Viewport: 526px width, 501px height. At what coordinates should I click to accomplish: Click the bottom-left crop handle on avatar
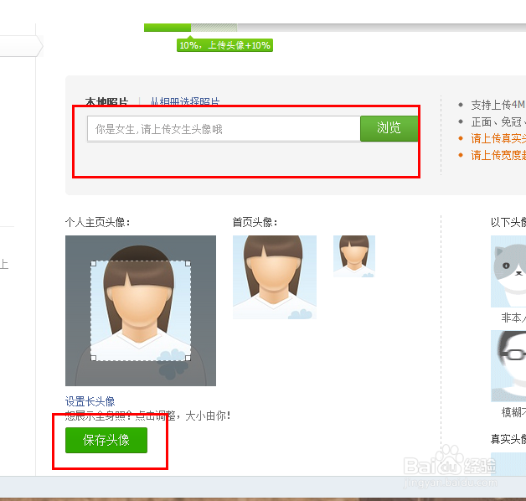94,358
